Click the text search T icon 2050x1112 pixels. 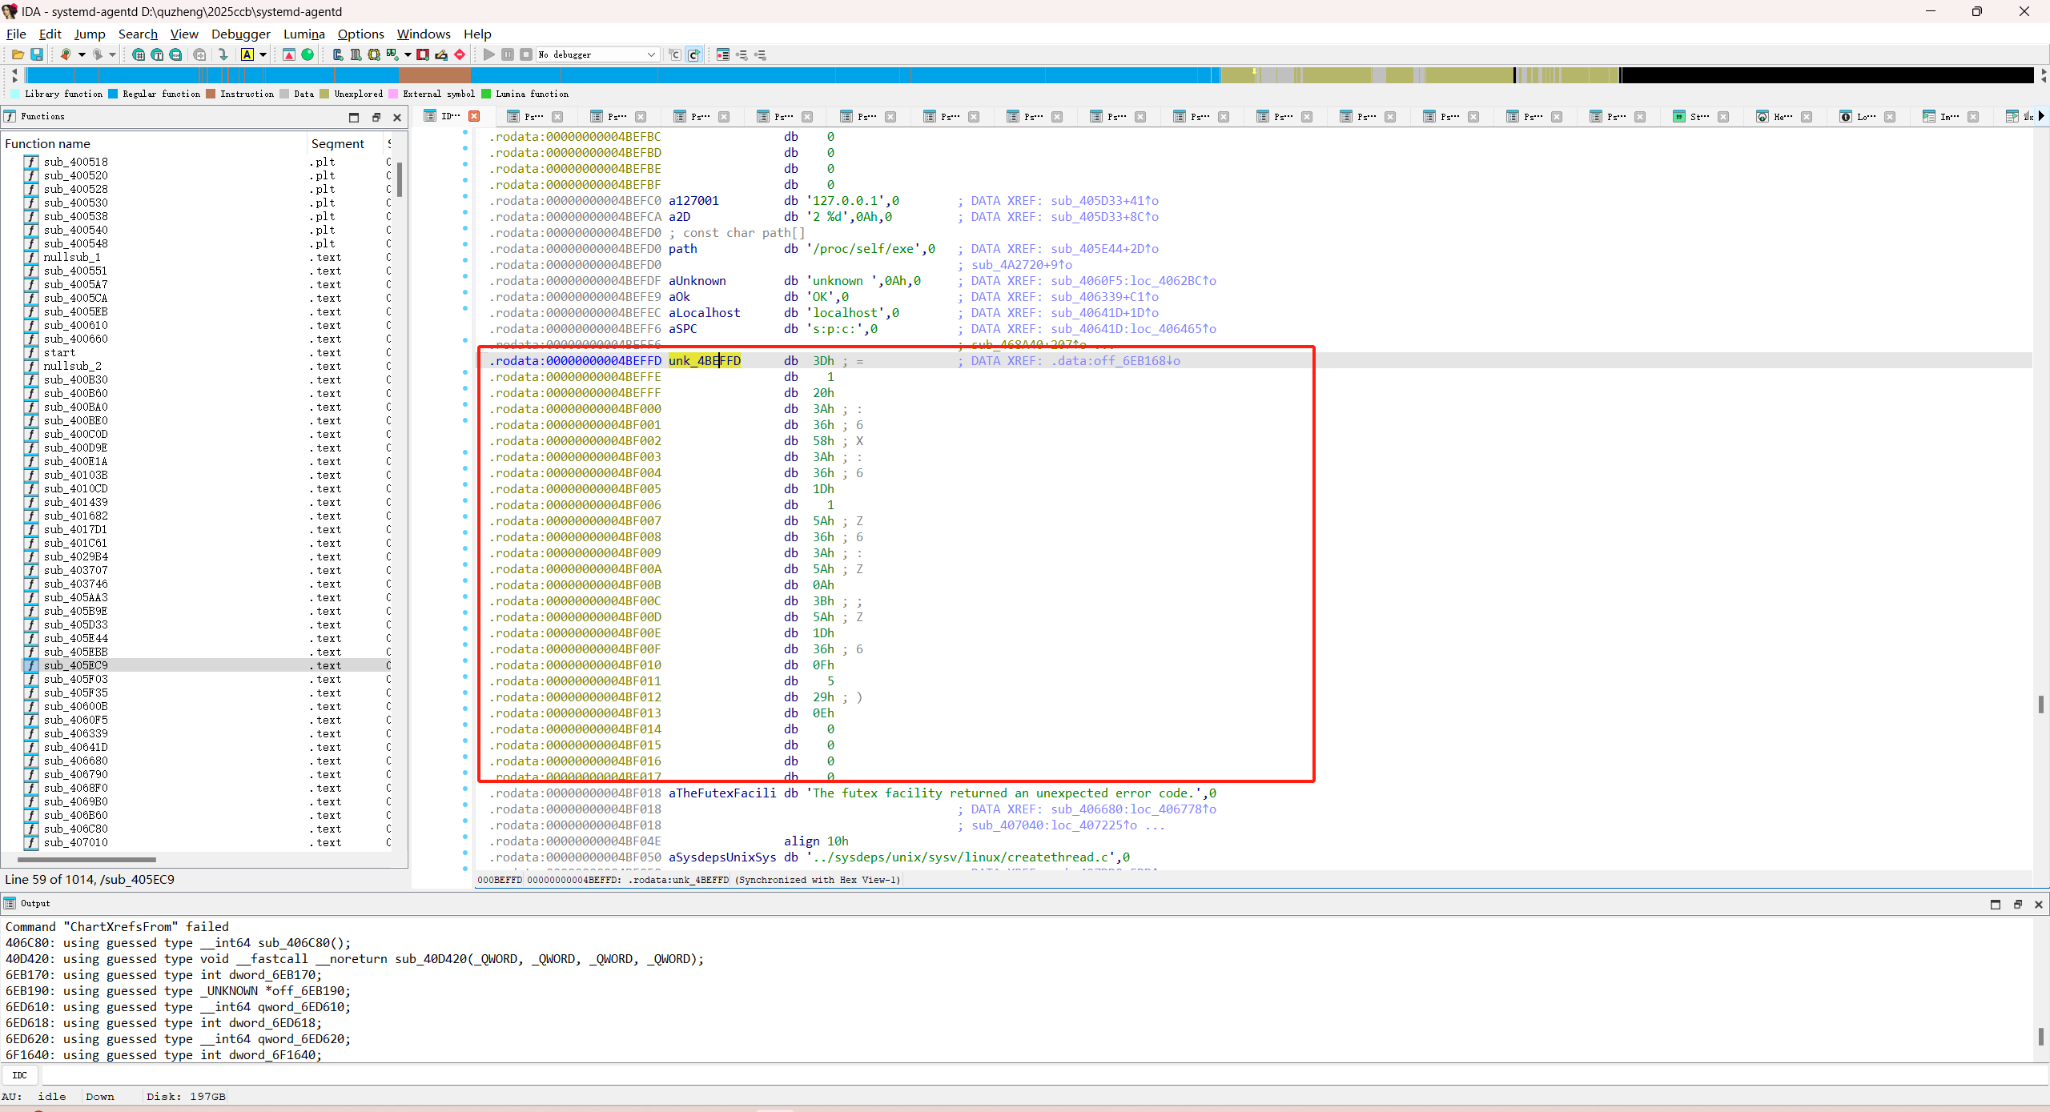click(x=157, y=54)
